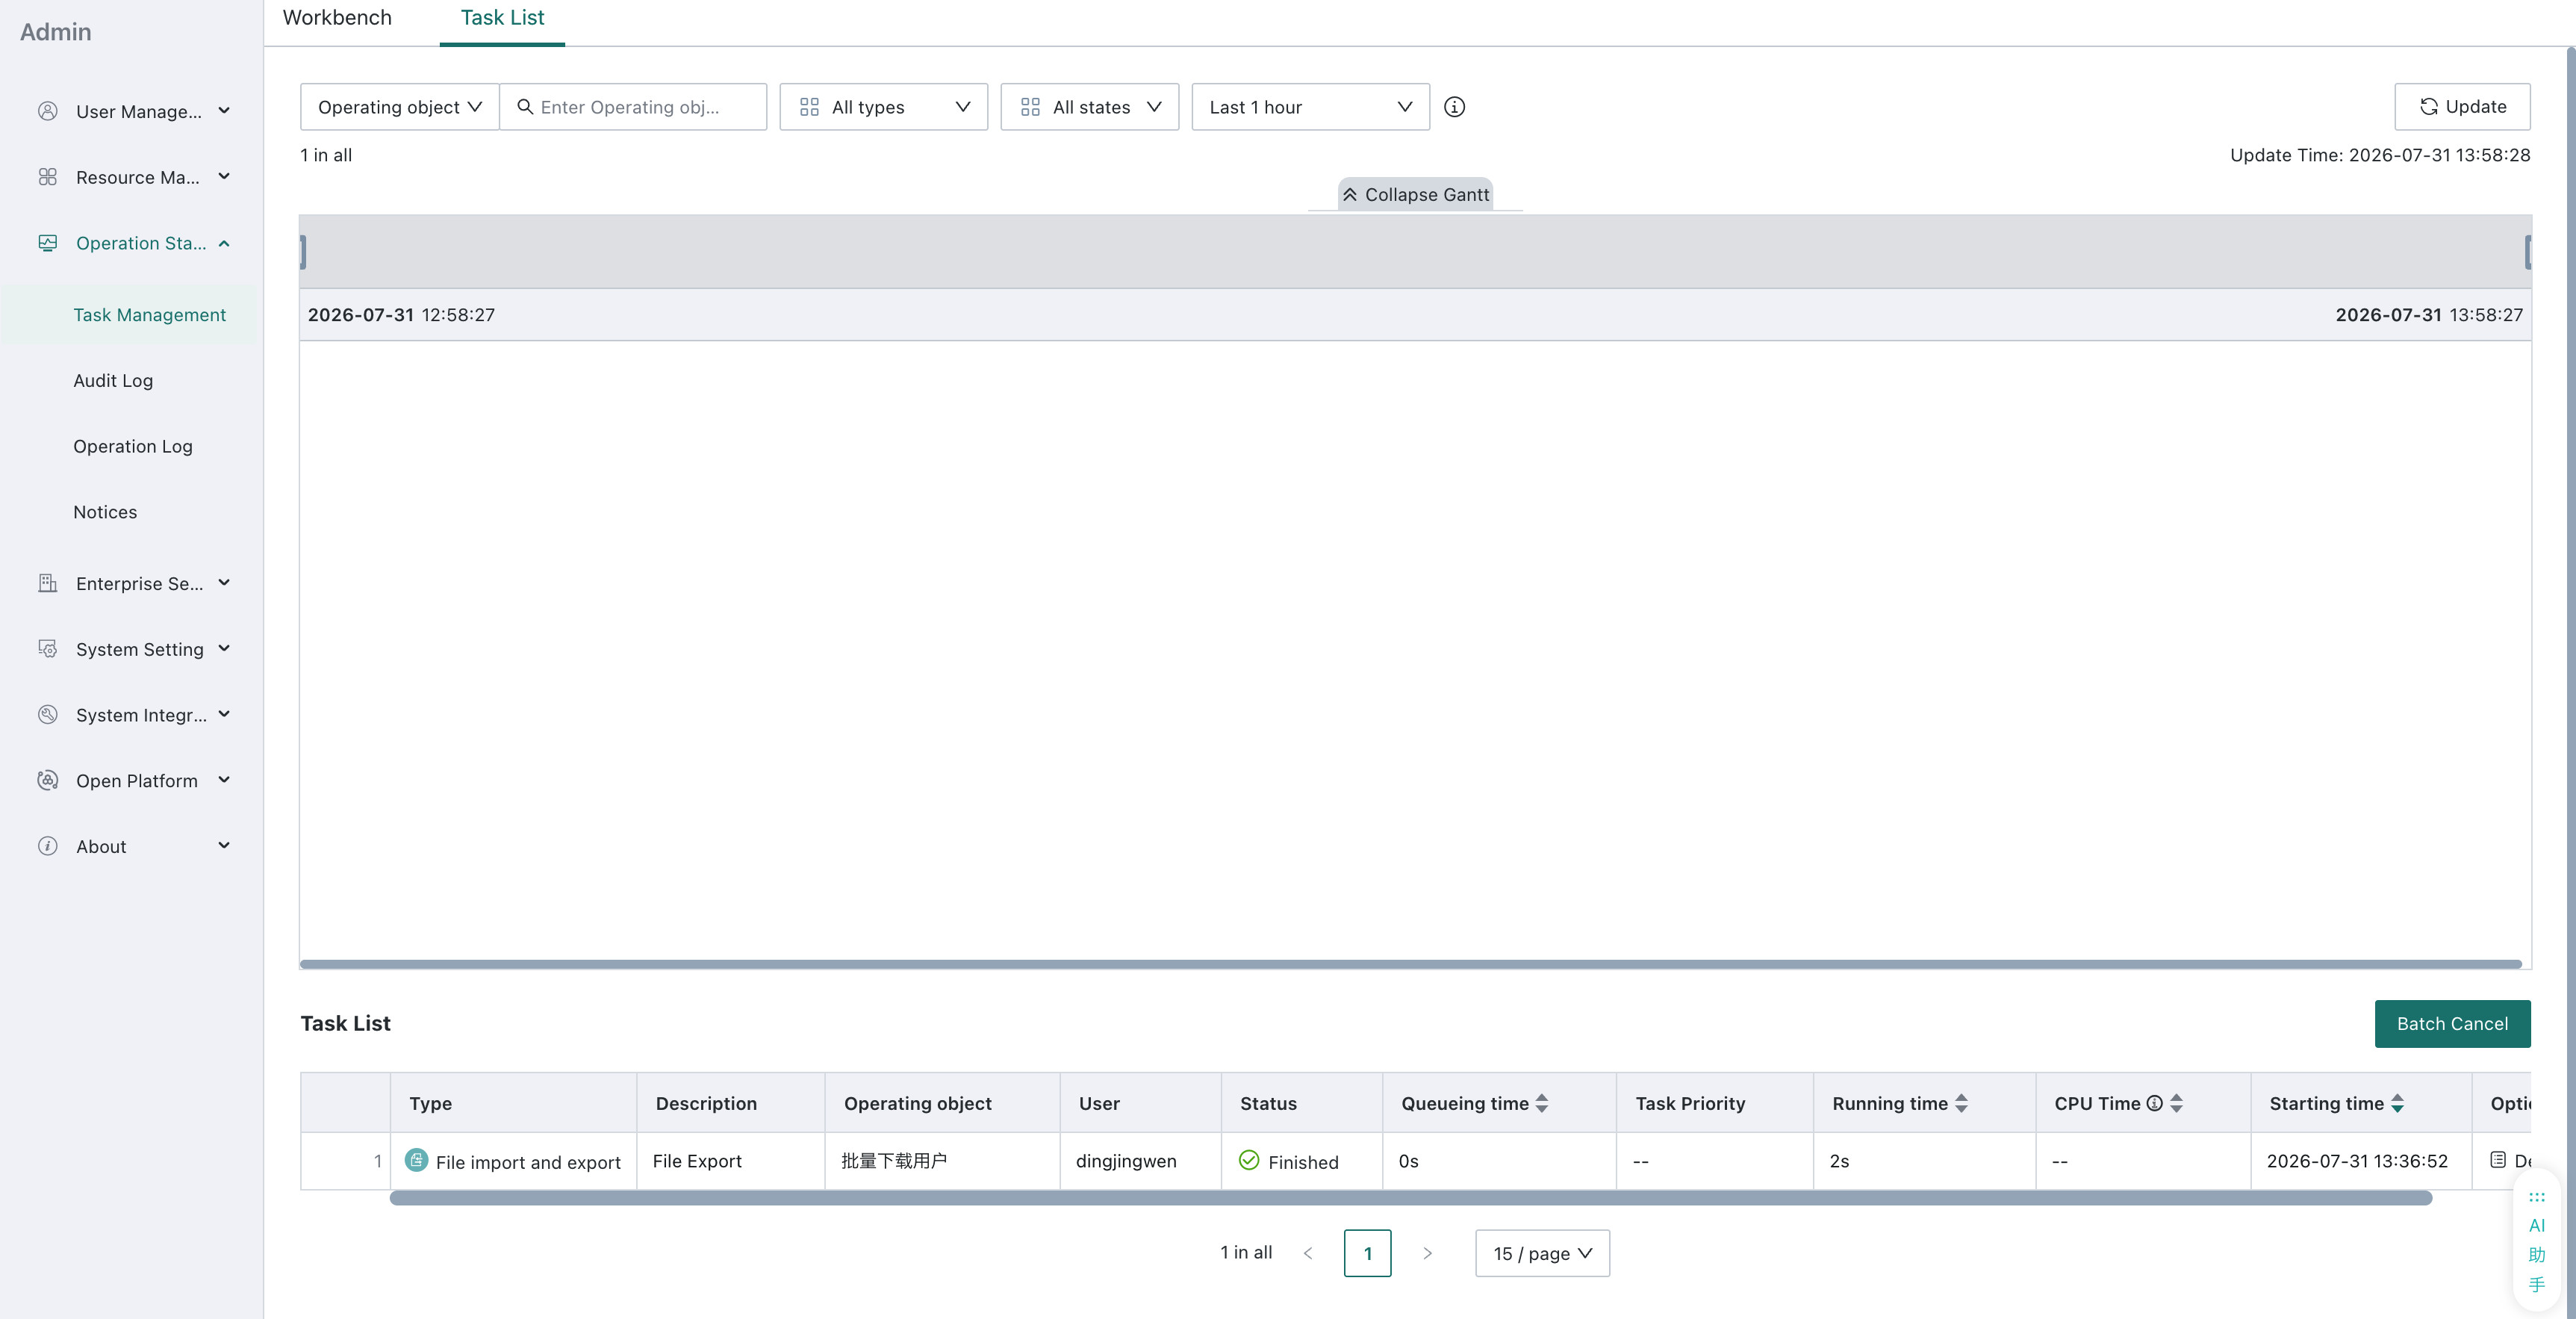The image size is (2576, 1319).
Task: Open Notices in sidebar
Action: coord(105,512)
